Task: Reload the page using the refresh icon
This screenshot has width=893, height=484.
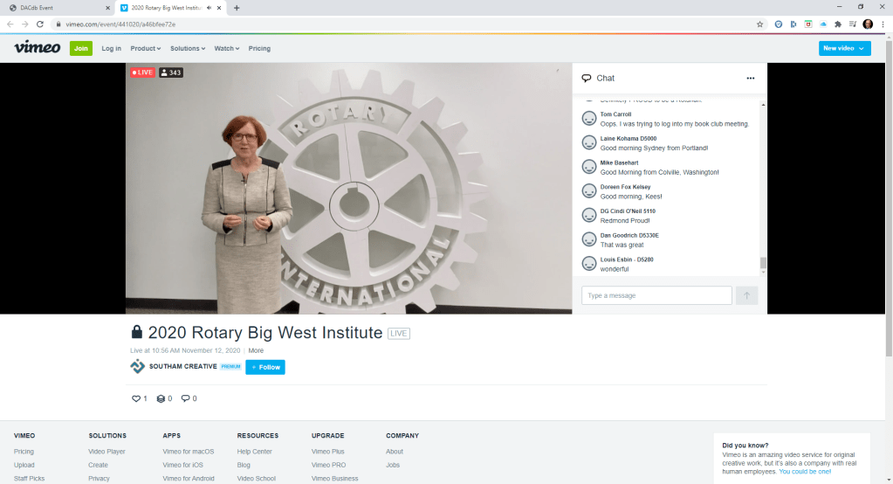Action: [40, 24]
